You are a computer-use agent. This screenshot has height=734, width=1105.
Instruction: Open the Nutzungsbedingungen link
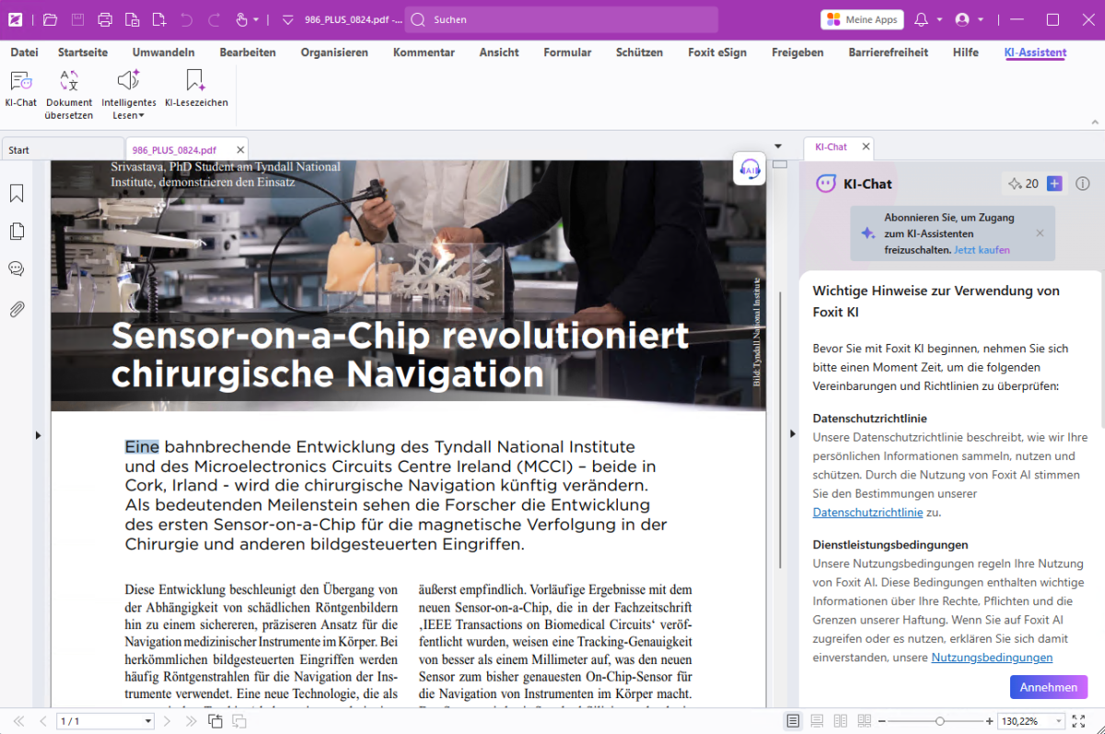point(992,658)
